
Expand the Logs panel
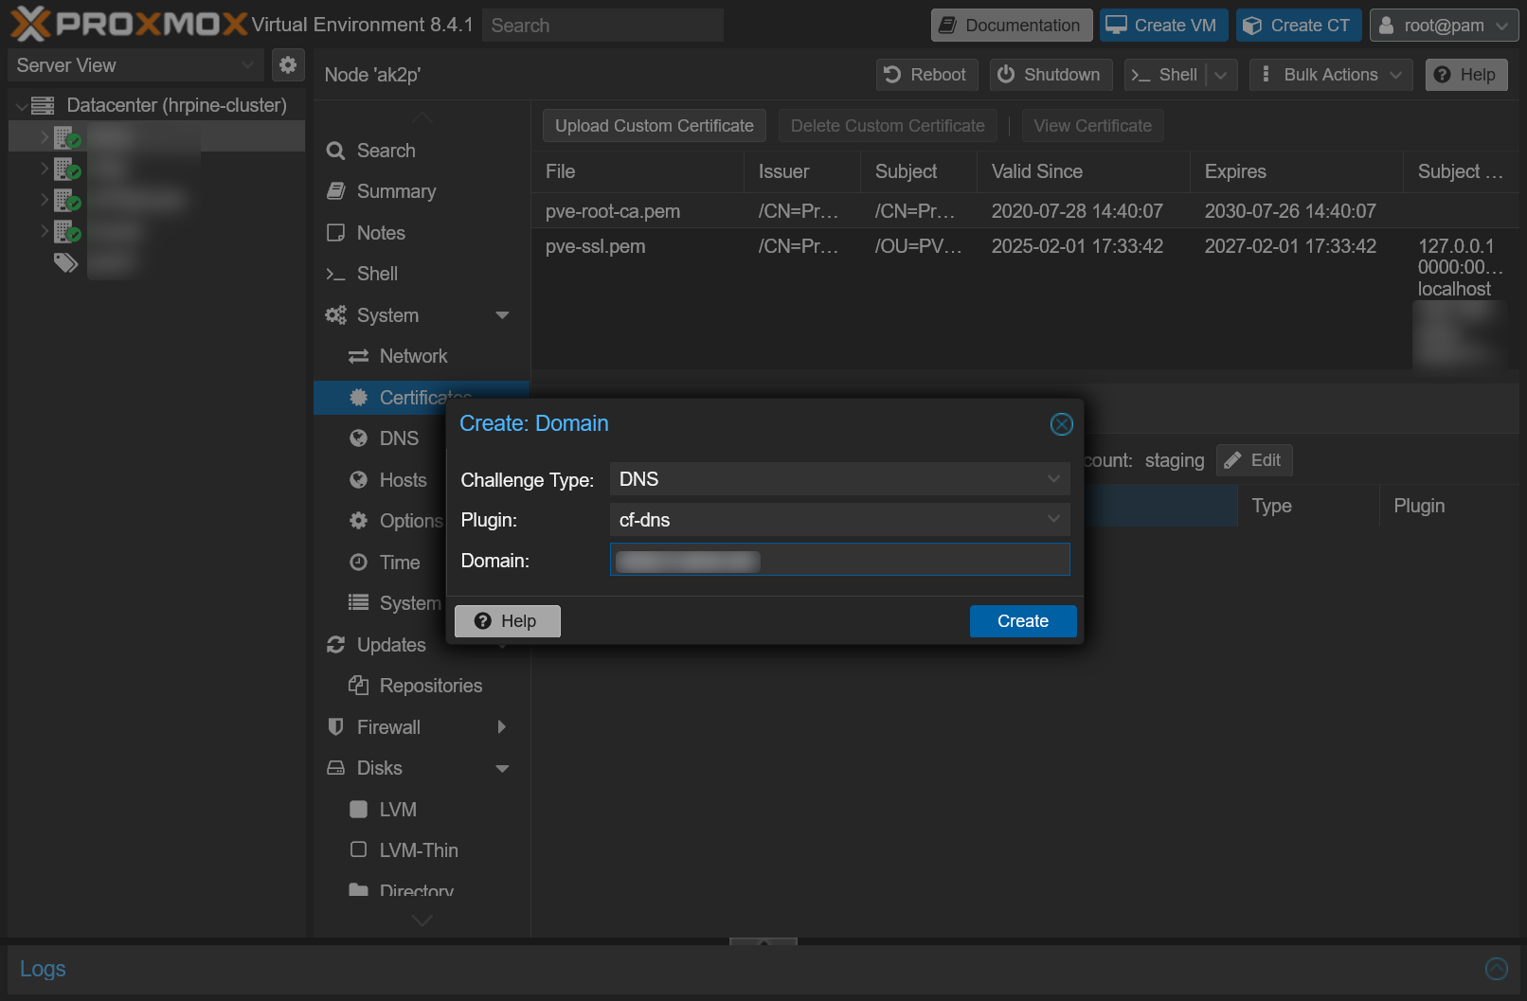pyautogui.click(x=763, y=941)
